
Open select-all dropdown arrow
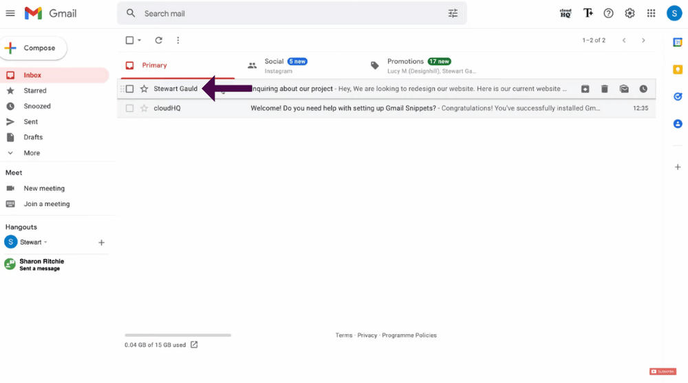coord(139,40)
